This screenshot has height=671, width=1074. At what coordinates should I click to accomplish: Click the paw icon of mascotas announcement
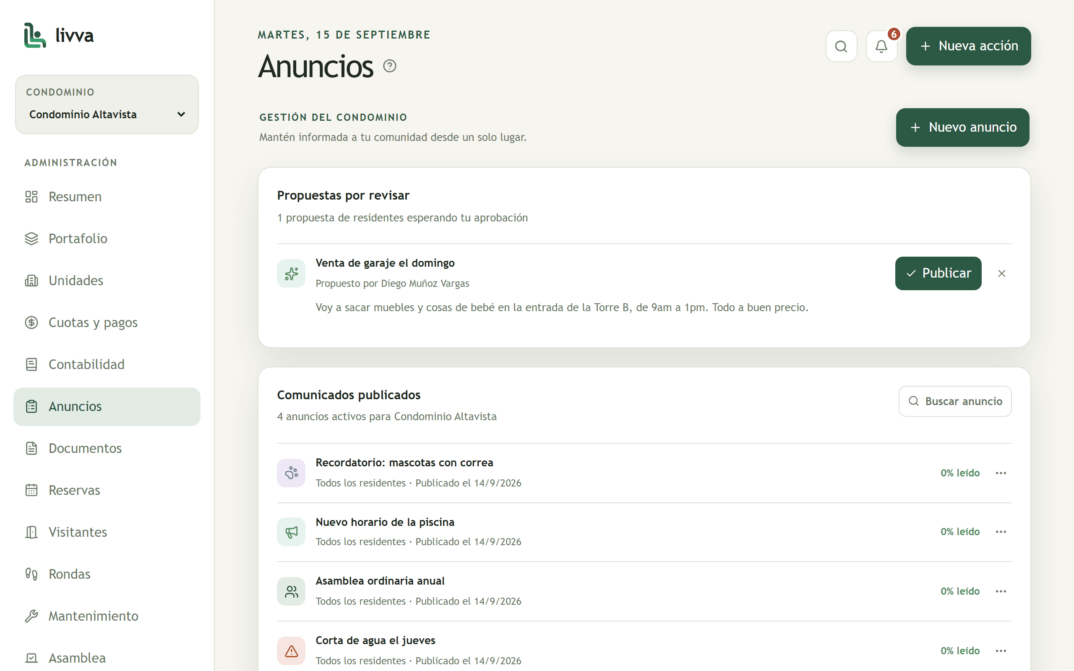click(291, 473)
